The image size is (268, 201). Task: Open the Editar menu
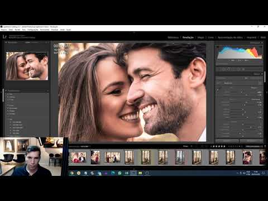[11, 30]
